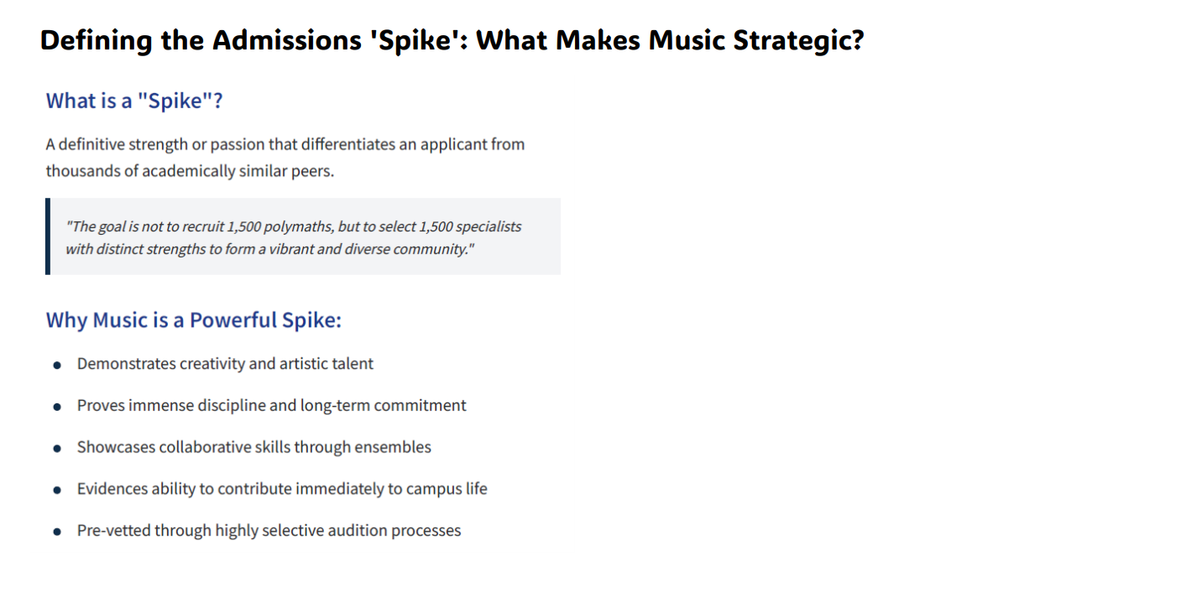This screenshot has height=602, width=1202.
Task: Click the dark blue bar beside the quote
Action: coord(48,236)
